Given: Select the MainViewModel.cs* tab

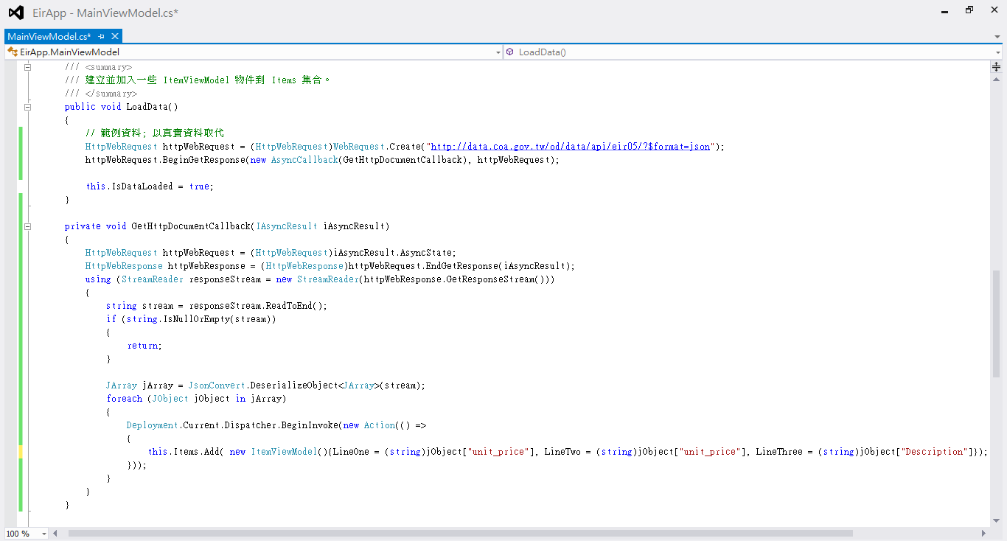Looking at the screenshot, I should tap(49, 36).
